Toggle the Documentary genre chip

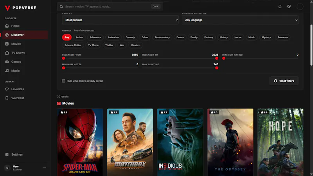pos(162,37)
